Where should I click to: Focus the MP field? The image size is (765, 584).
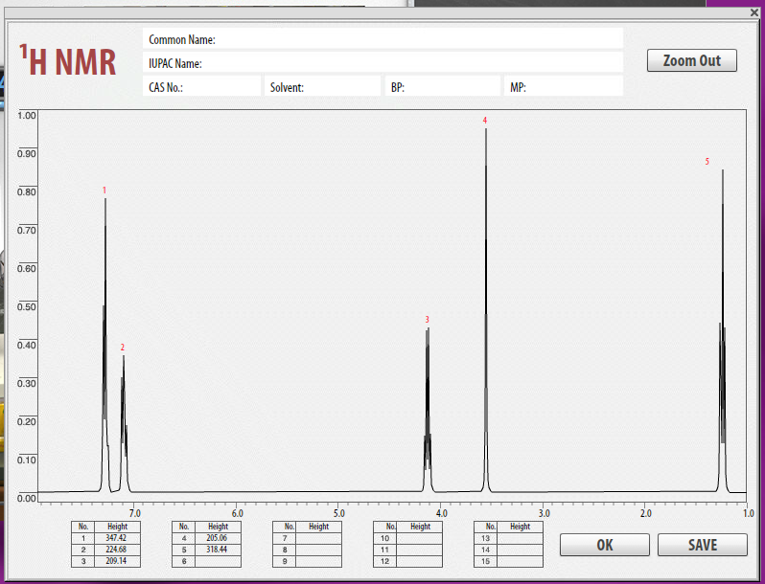click(564, 87)
